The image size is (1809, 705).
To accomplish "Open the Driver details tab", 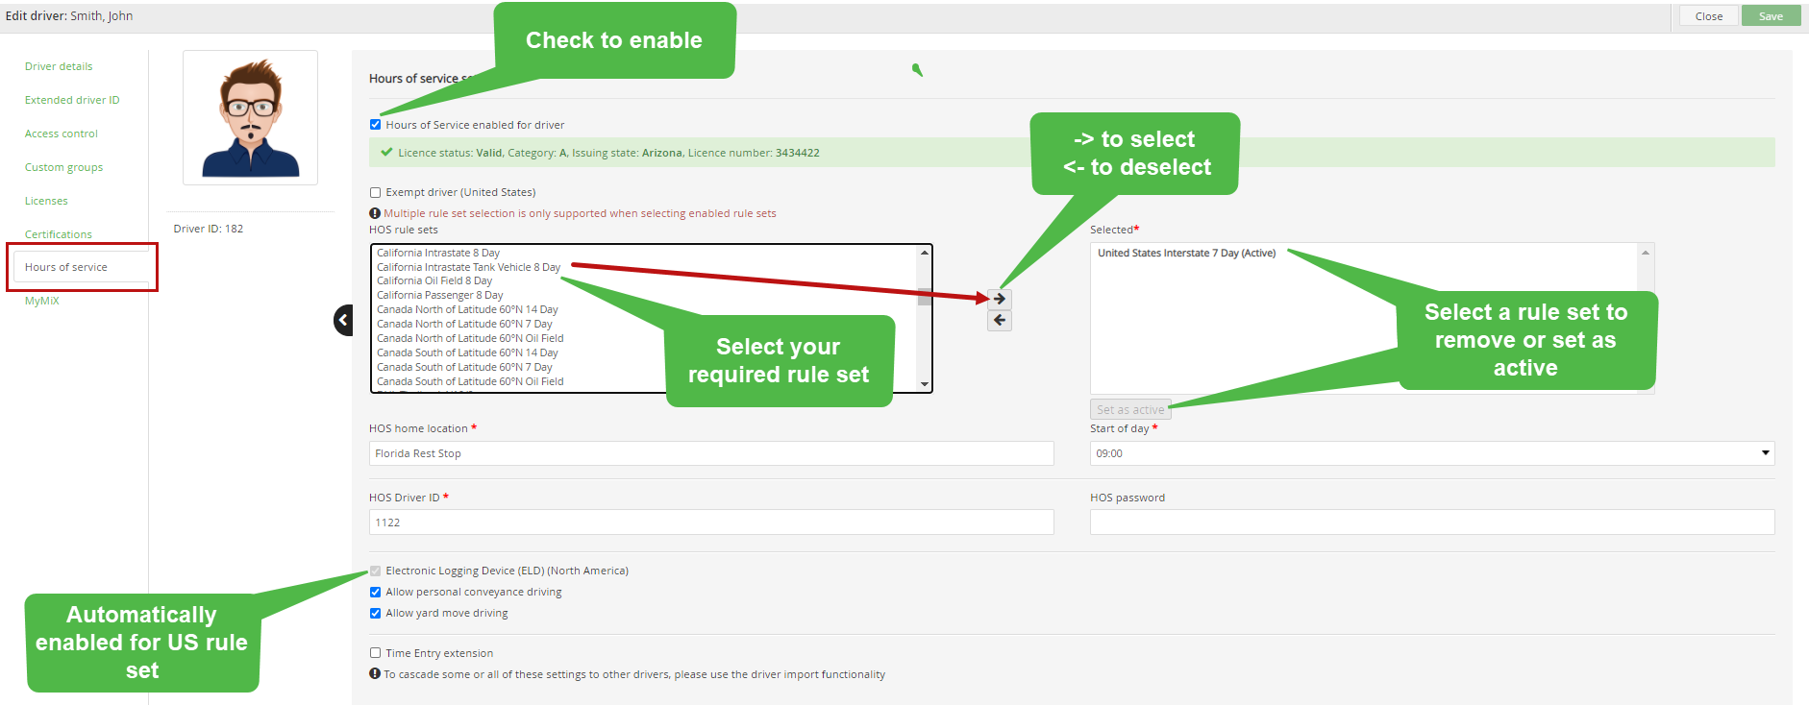I will (x=59, y=66).
